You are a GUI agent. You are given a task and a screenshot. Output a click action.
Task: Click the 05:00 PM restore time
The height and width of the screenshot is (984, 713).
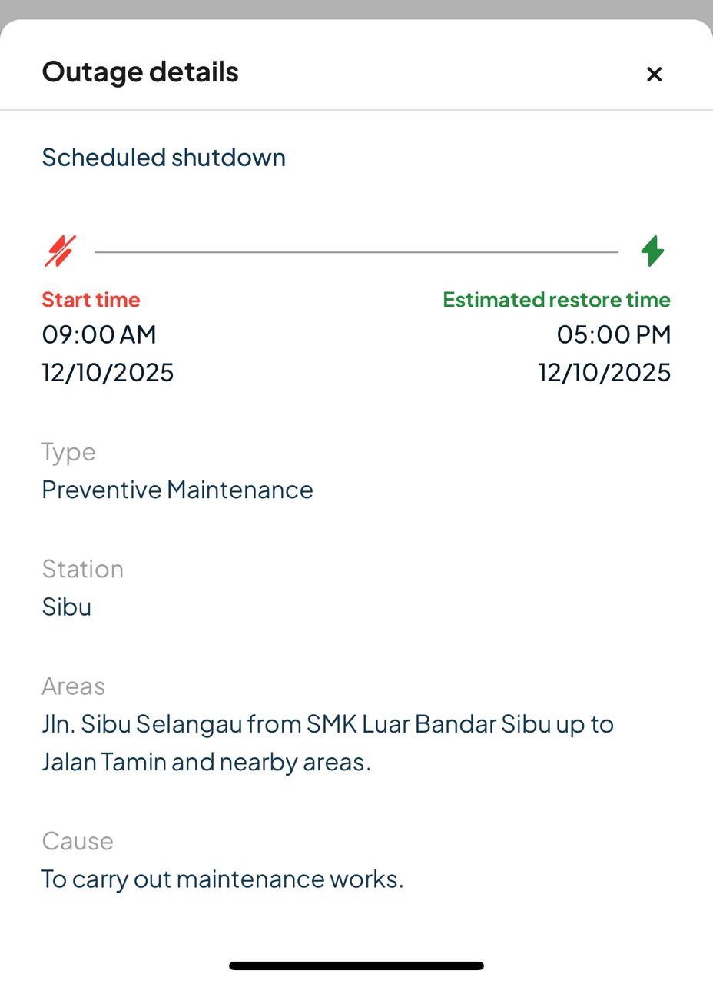point(613,335)
